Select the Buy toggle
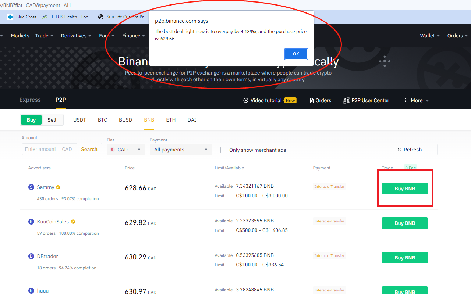471x294 pixels. 31,120
